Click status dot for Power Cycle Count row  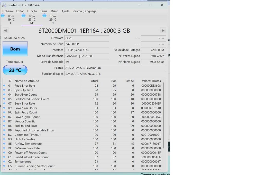point(4,117)
